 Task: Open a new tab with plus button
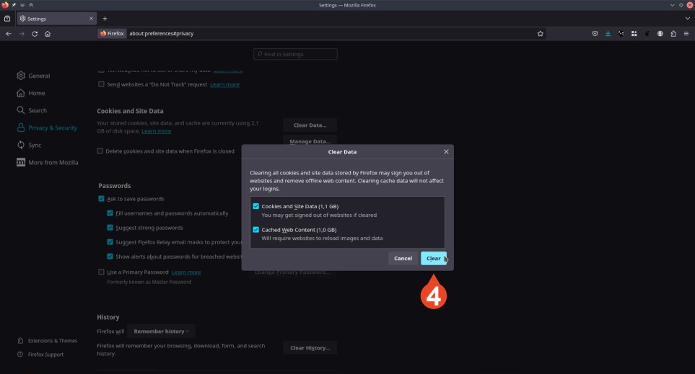105,19
